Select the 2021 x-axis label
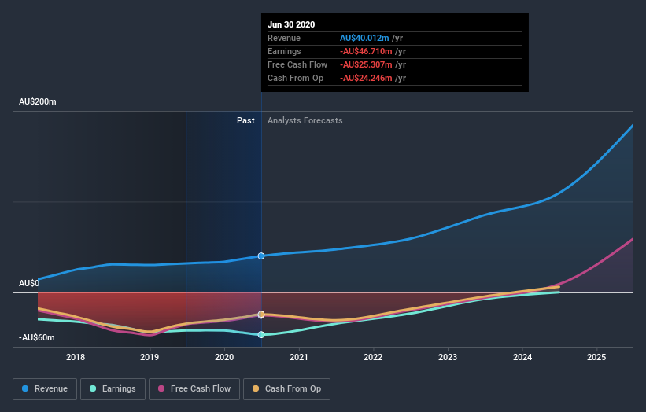The height and width of the screenshot is (412, 646). 299,357
